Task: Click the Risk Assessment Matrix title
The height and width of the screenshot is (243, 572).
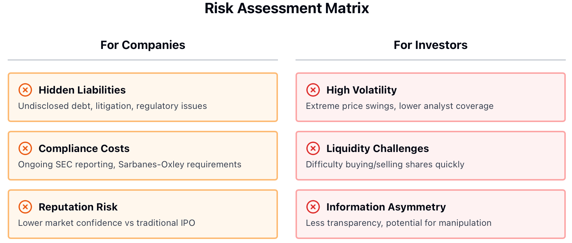Action: point(287,8)
